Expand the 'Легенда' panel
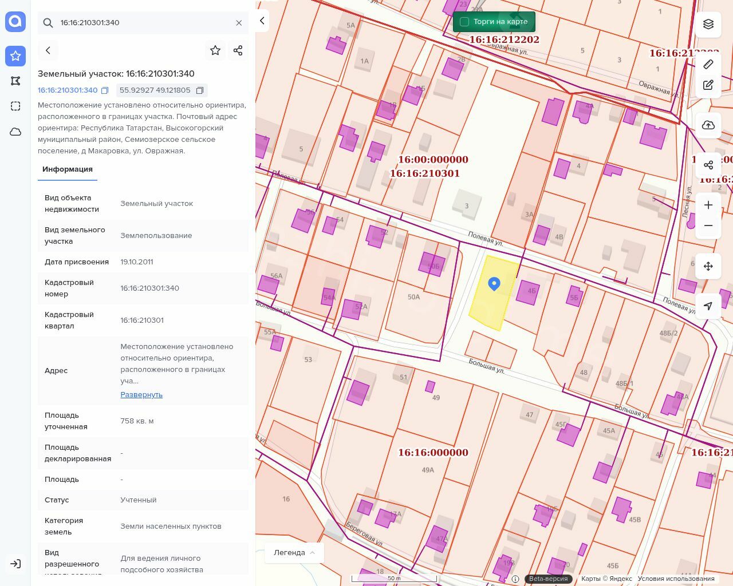The image size is (733, 586). click(x=294, y=553)
